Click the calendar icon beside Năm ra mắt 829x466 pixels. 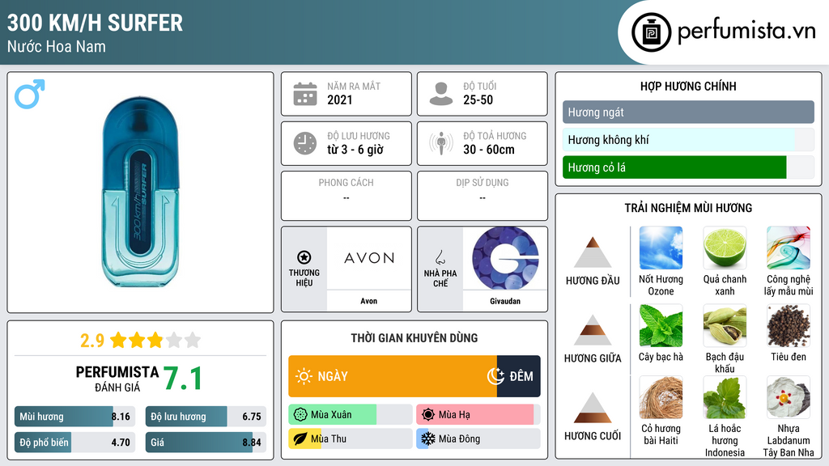coord(305,94)
